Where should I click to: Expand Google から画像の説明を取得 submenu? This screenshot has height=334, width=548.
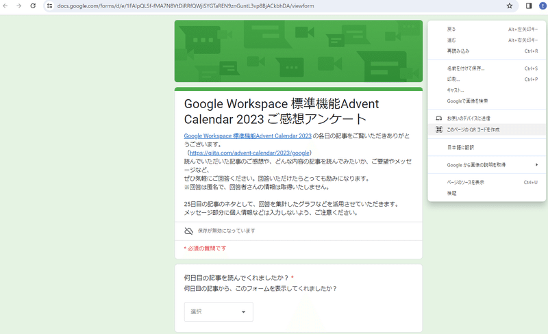point(487,165)
